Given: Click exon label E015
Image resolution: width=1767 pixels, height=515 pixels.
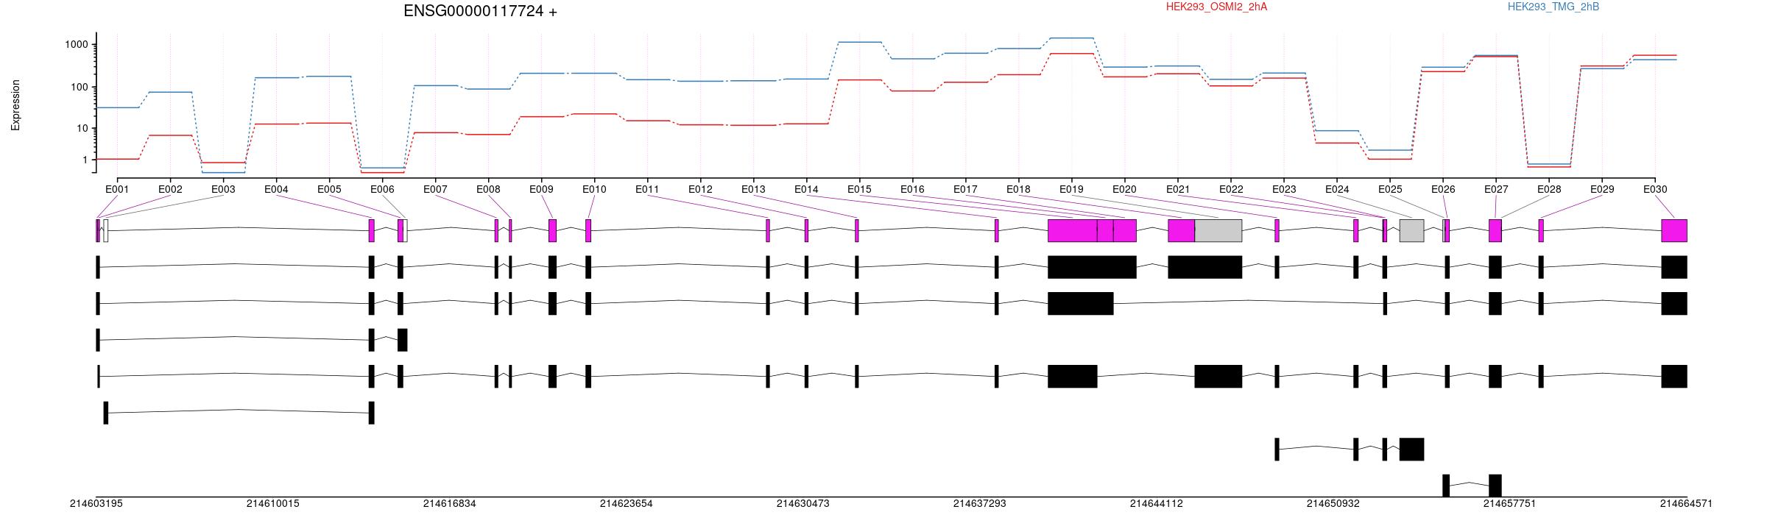Looking at the screenshot, I should coord(859,189).
